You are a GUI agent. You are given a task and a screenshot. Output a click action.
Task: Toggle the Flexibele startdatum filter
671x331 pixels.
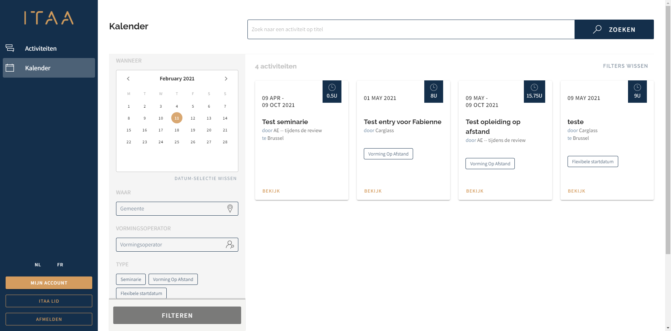coord(141,293)
